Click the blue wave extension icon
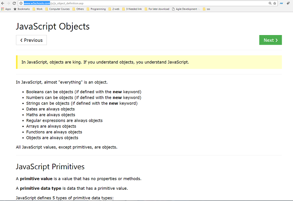Screen dimensions: 293x201 pyautogui.click(x=281, y=3)
